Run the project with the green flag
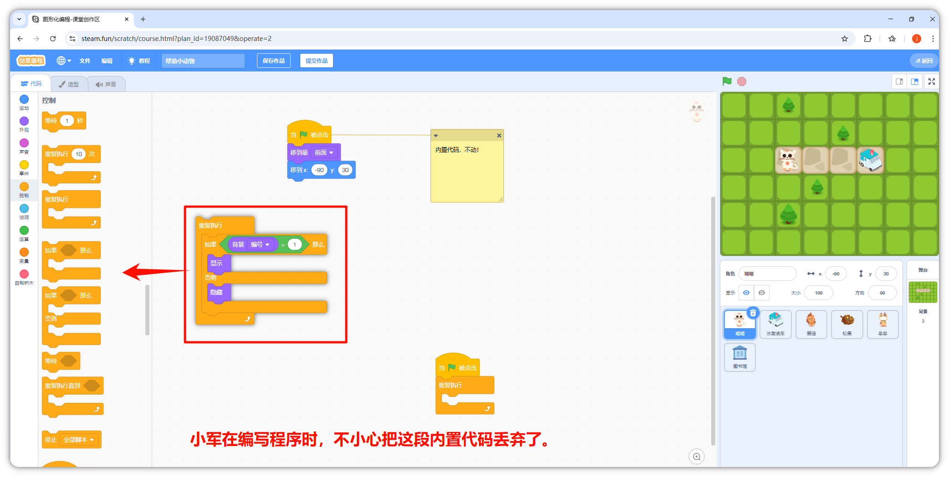949x477 pixels. pos(727,81)
